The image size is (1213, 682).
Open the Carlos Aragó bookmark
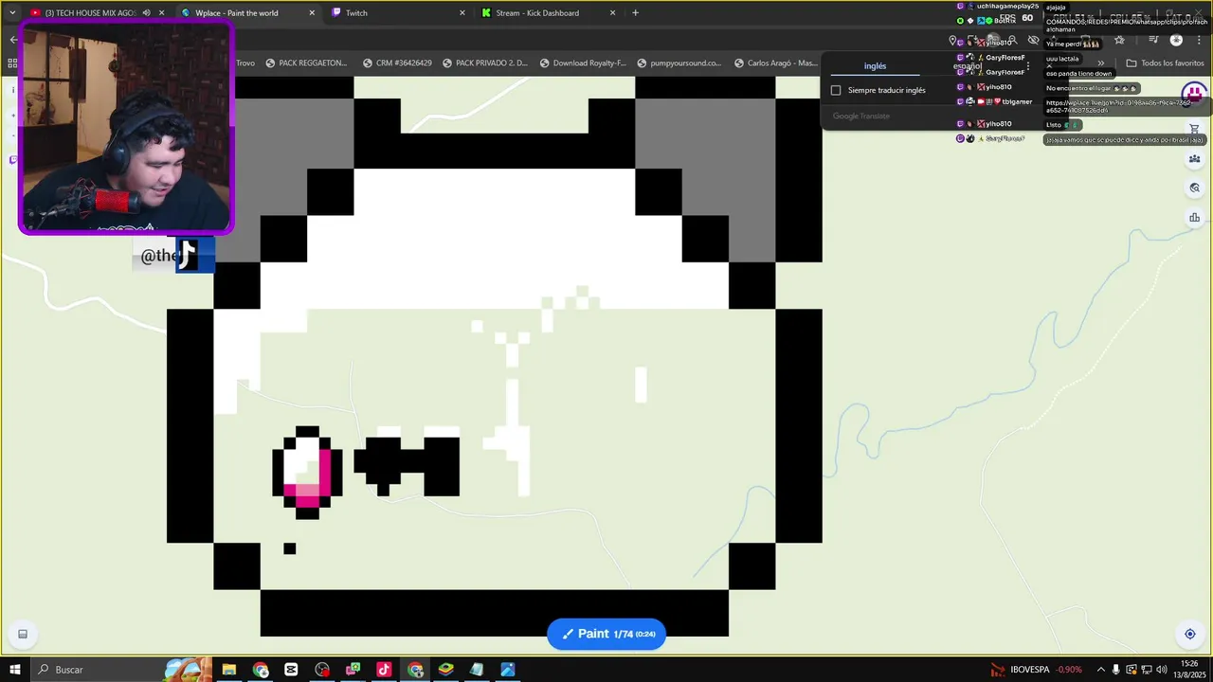pos(775,63)
